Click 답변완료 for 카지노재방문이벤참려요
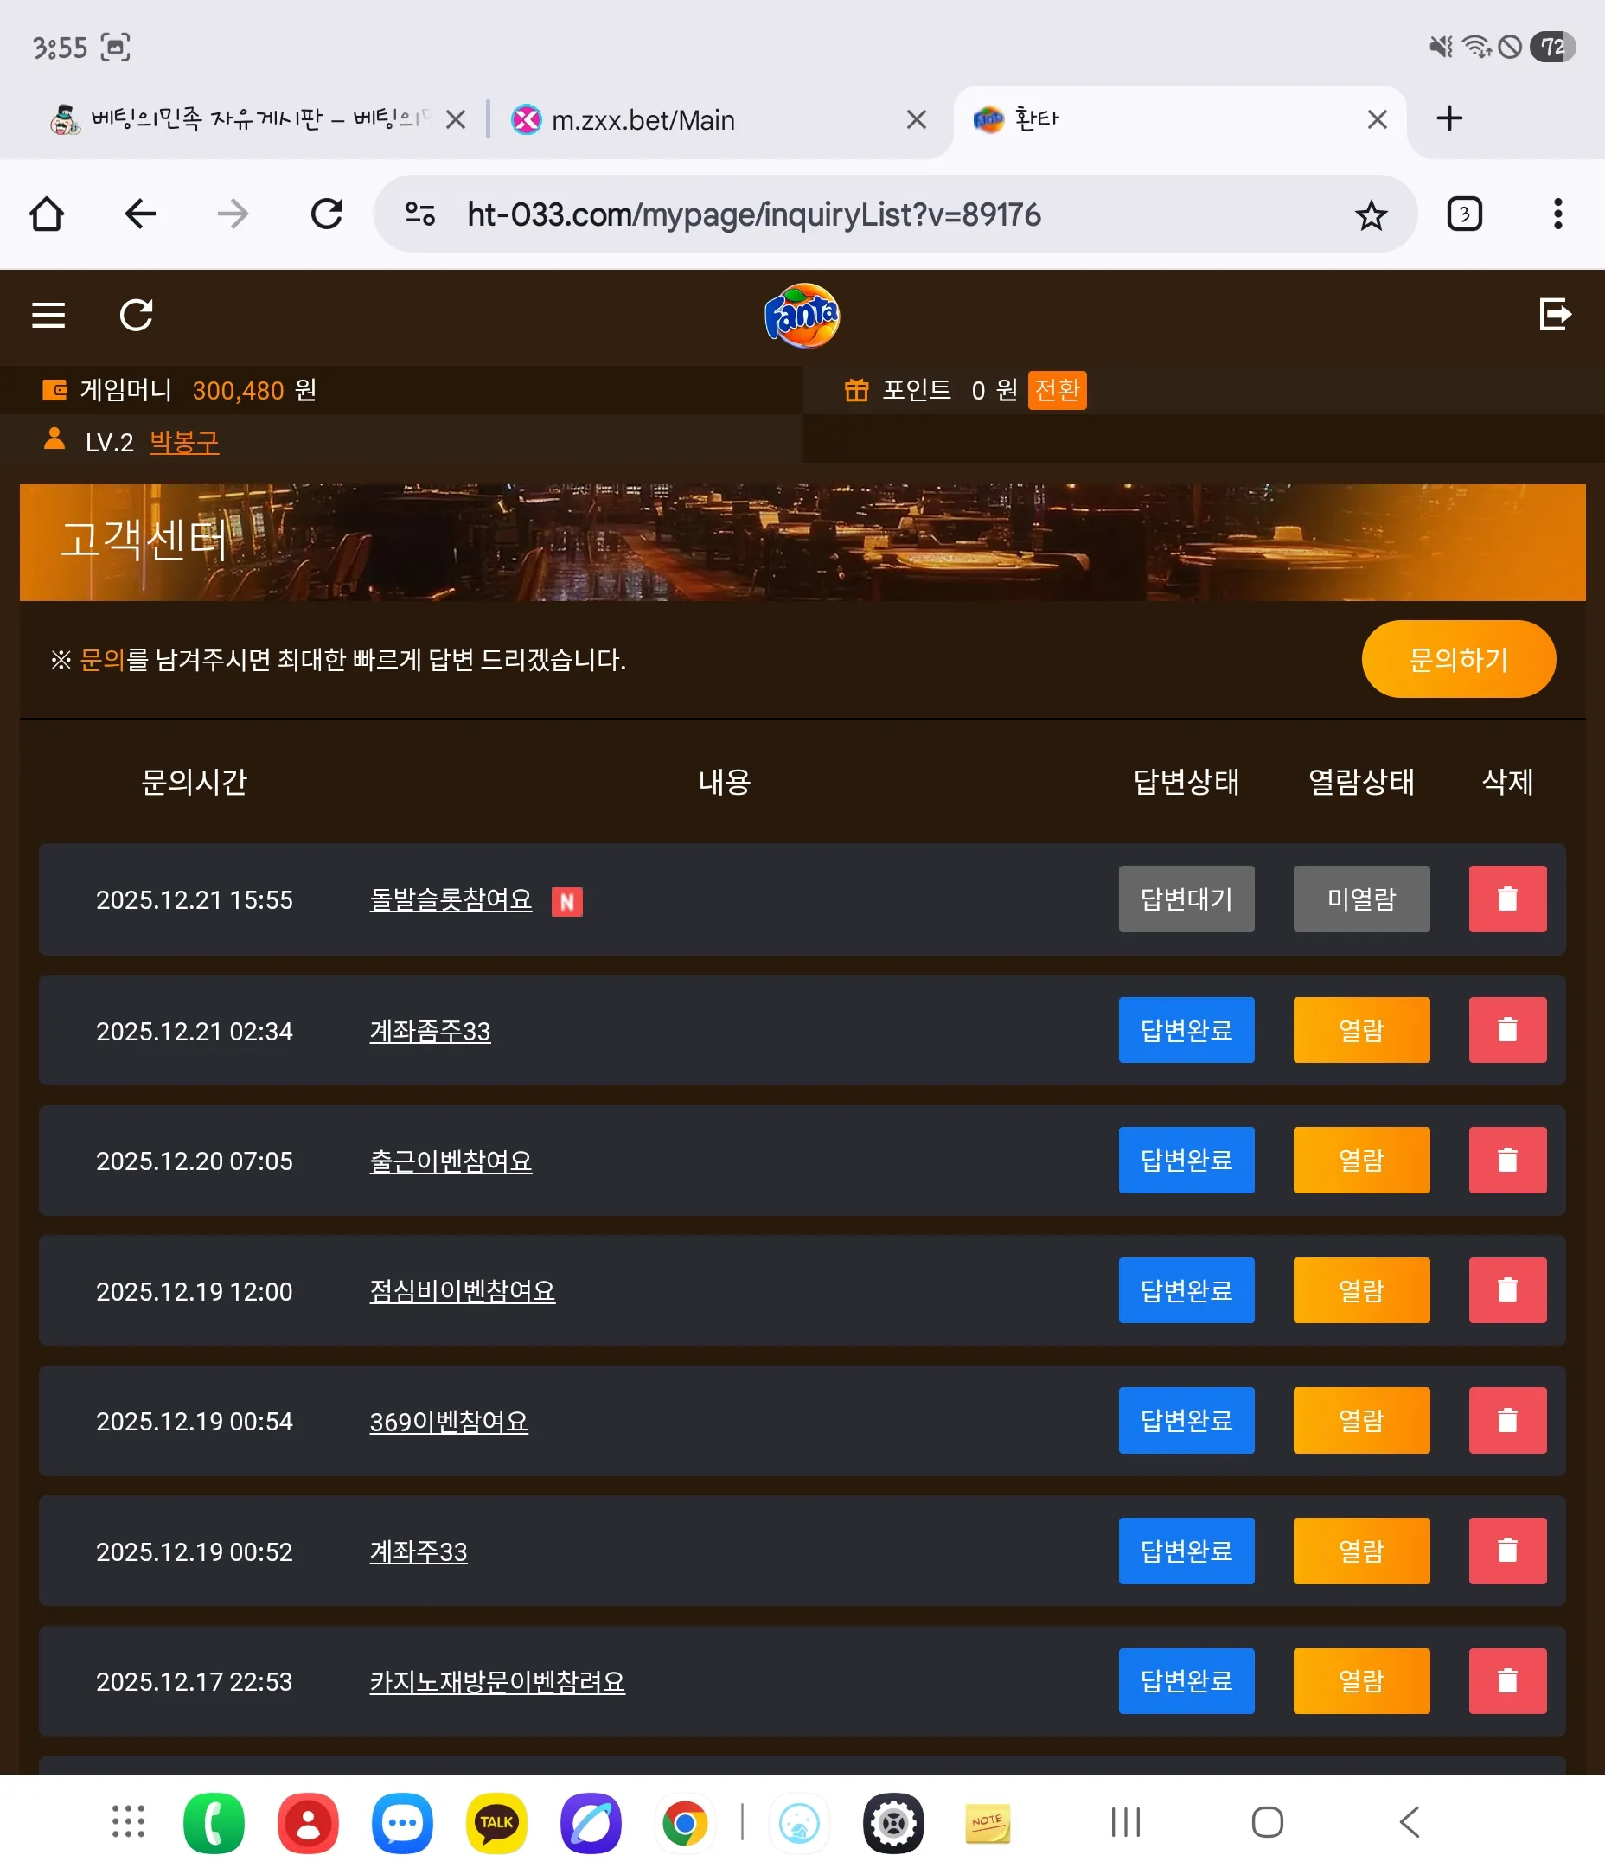 coord(1186,1681)
